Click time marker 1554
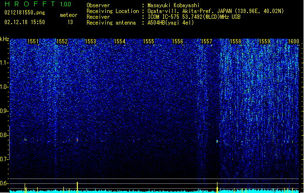Image resolution: width=304 pixels, height=193 pixels. (120, 41)
